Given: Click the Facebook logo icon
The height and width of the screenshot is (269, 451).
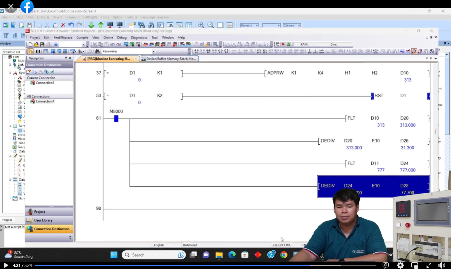Looking at the screenshot, I should [27, 6].
